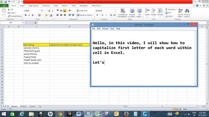
Task: Toggle align text left button
Action: tap(57, 15)
